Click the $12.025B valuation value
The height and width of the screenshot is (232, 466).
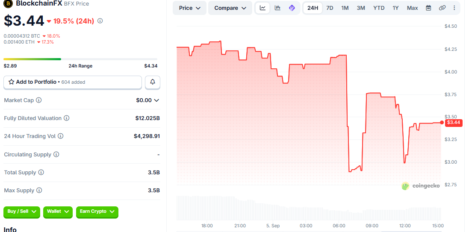tap(147, 118)
